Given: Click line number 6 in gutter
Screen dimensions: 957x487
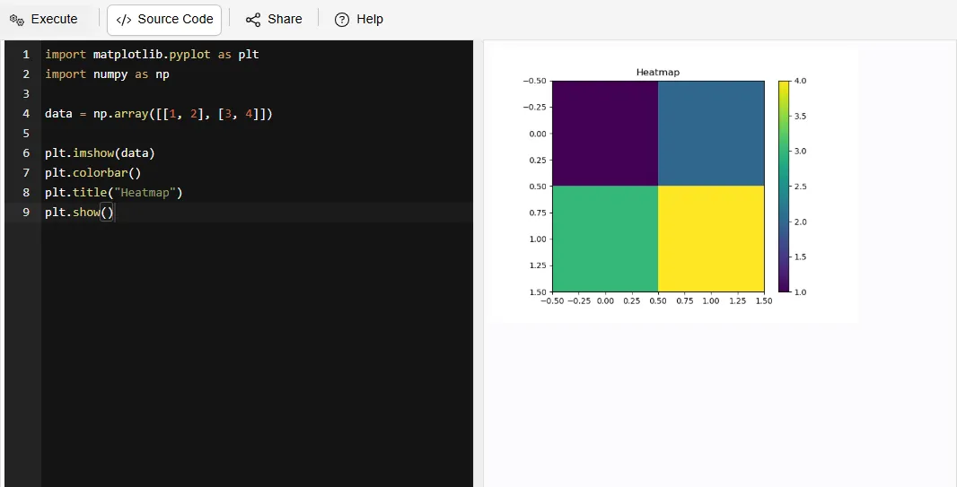Looking at the screenshot, I should click(26, 152).
